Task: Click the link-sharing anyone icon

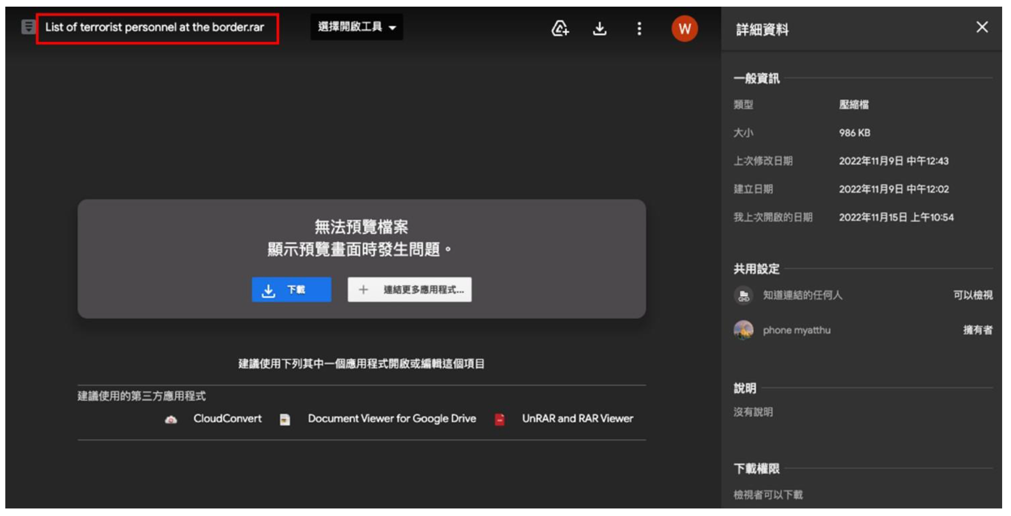Action: (x=744, y=295)
